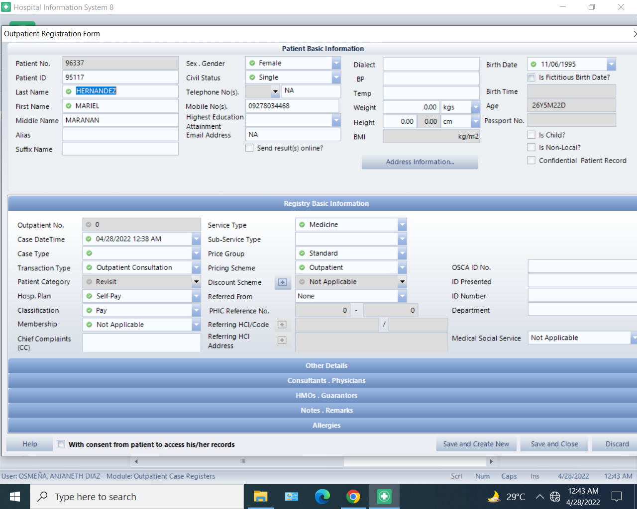Click the horizontal scrollbar right arrow
This screenshot has width=637, height=509.
(491, 461)
